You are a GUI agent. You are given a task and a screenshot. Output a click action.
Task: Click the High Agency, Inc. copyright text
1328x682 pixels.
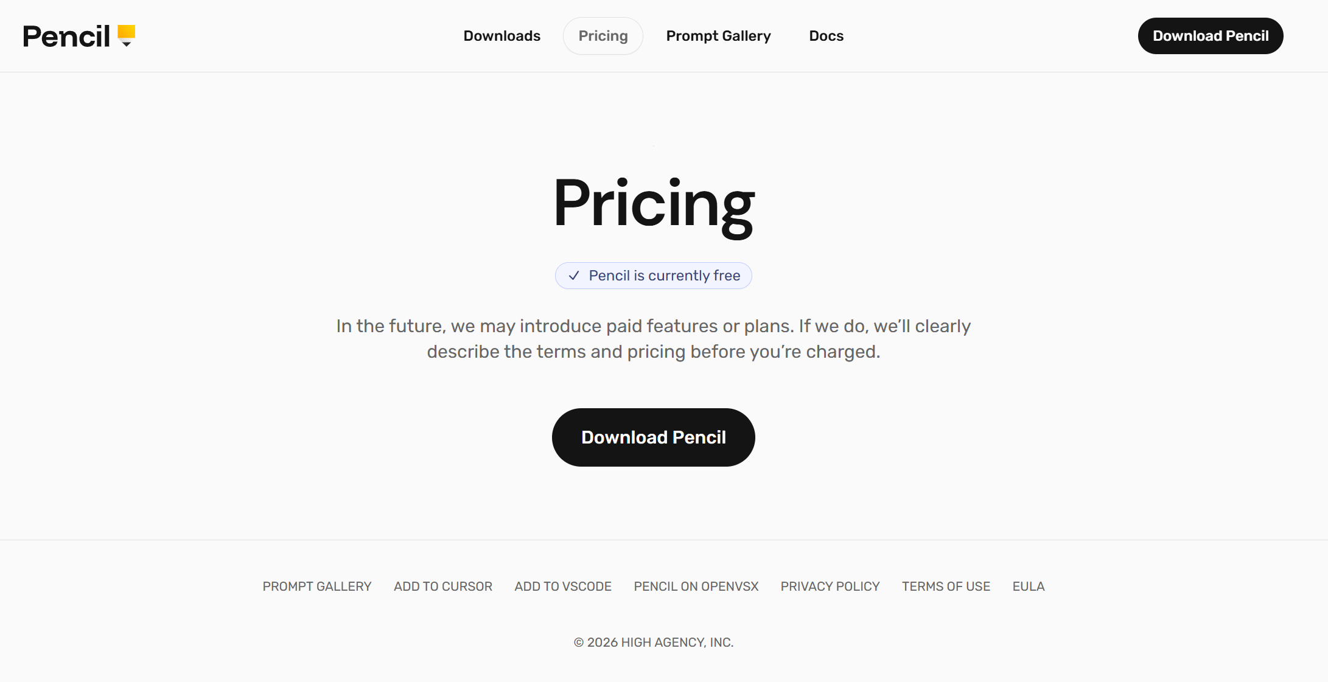click(x=653, y=642)
